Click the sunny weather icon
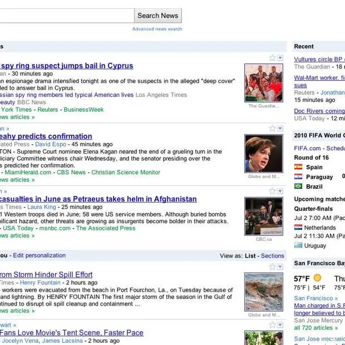Viewport: 345px width, 345px height. point(317,278)
